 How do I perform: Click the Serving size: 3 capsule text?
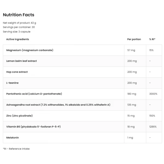click(17, 32)
